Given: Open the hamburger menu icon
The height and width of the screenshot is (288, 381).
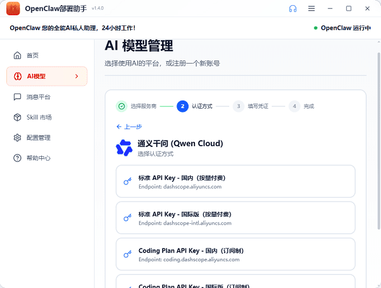Looking at the screenshot, I should tap(312, 8).
